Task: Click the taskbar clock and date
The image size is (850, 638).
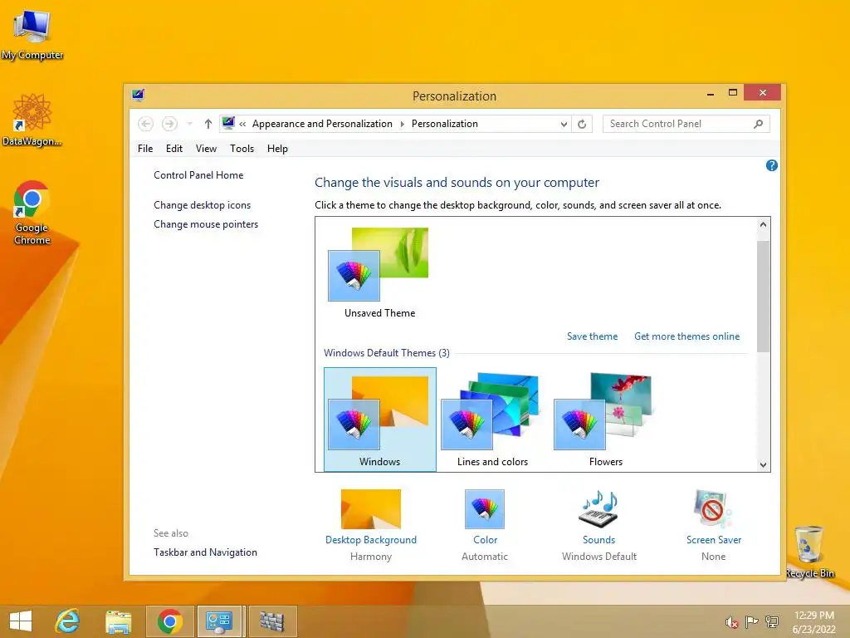Action: click(813, 622)
